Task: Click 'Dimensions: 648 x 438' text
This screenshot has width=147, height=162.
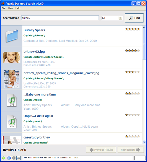Action: click(x=37, y=65)
